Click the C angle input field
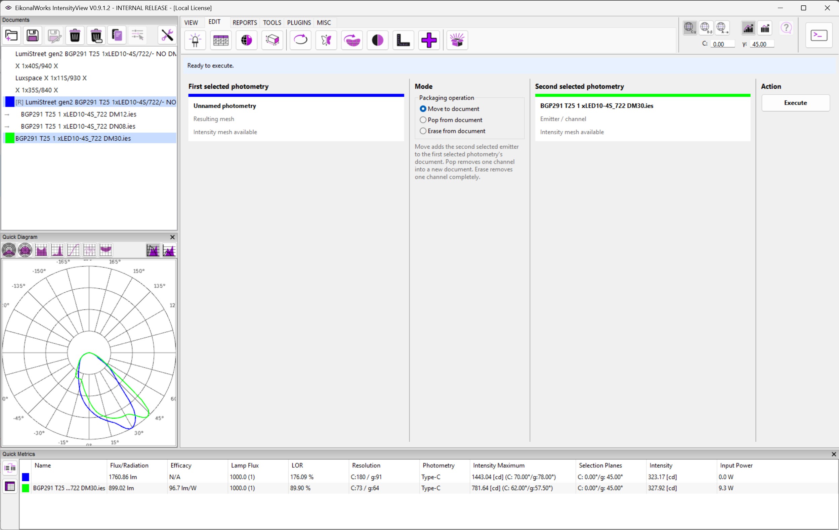This screenshot has width=839, height=530. point(722,44)
